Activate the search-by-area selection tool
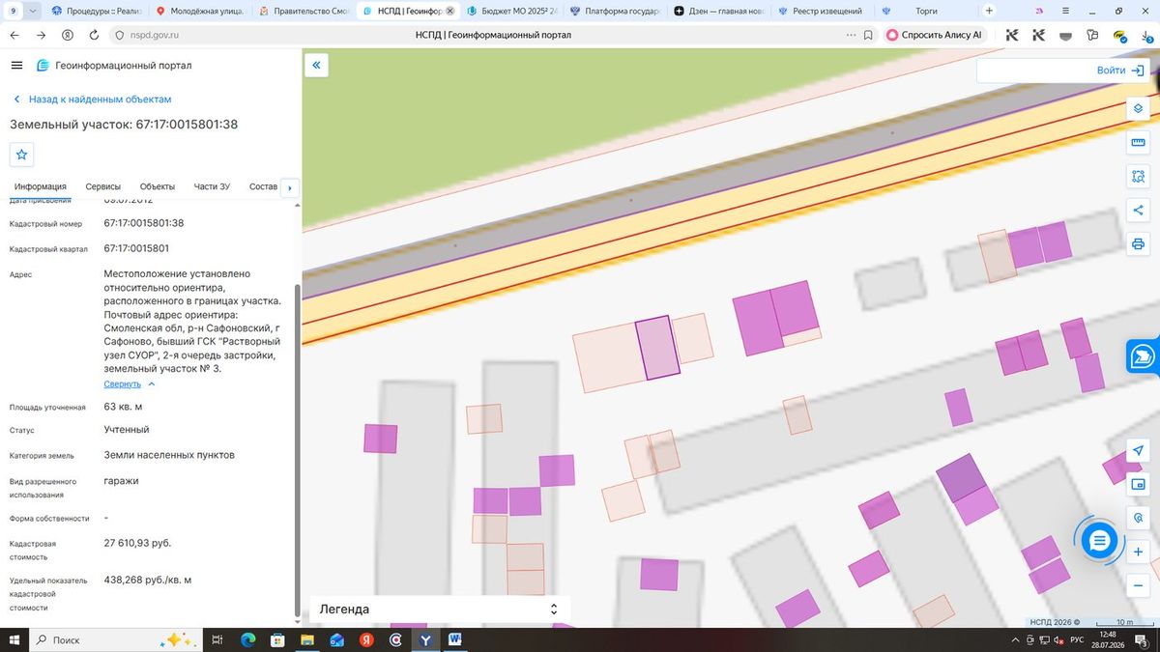The width and height of the screenshot is (1160, 652). tap(1138, 177)
